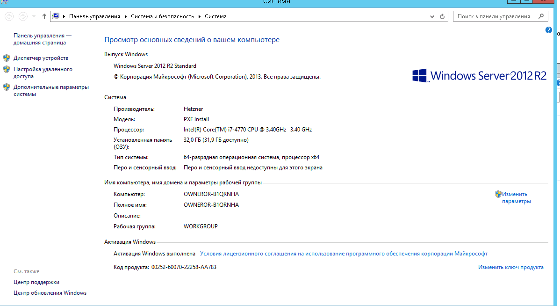Open Microsoft license terms link
The image size is (560, 306).
tap(344, 254)
